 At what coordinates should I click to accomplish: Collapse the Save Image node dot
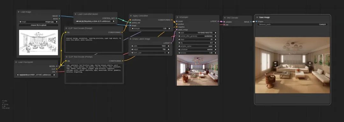point(257,17)
